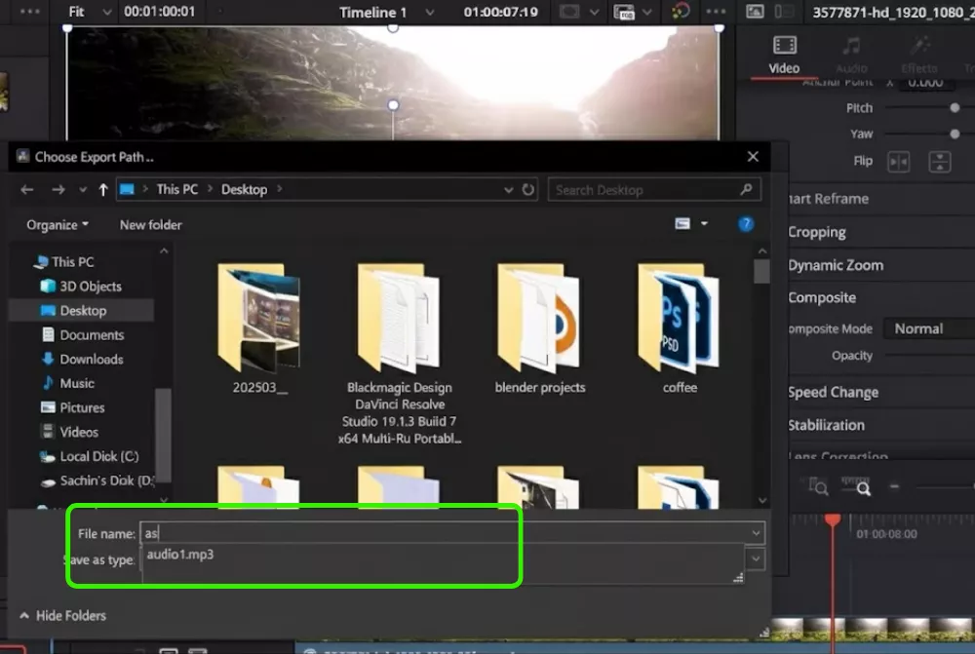Switch to the Effects inspector tab
Image resolution: width=975 pixels, height=654 pixels.
point(918,54)
